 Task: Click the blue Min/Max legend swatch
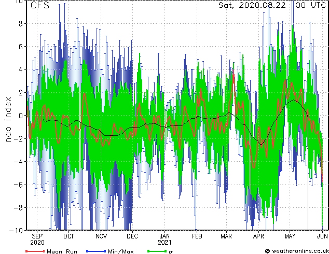(x=96, y=251)
